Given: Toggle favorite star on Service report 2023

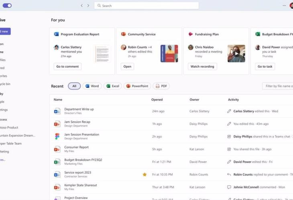Looking at the screenshot, I should pos(144,174).
